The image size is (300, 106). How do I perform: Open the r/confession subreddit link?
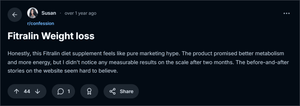[x=40, y=23]
